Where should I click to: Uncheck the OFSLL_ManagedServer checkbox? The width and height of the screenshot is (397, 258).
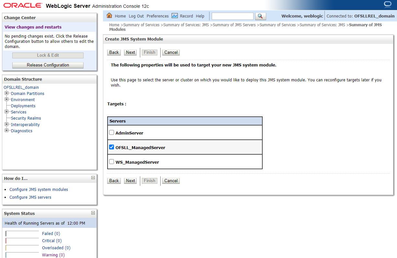[x=112, y=147]
